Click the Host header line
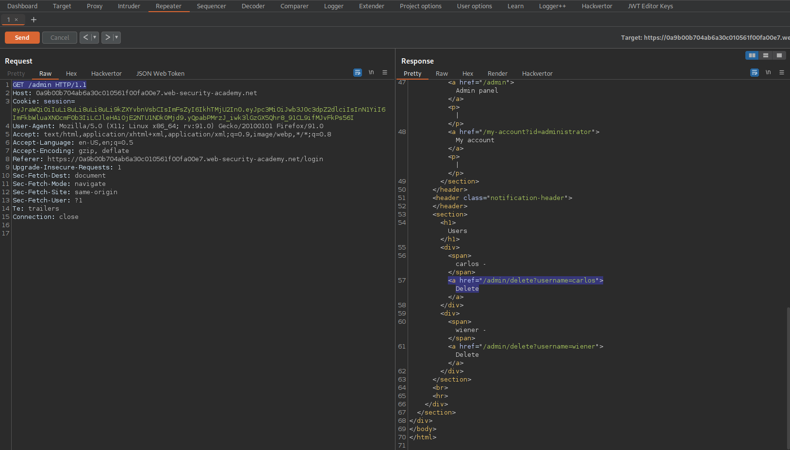 (x=135, y=93)
